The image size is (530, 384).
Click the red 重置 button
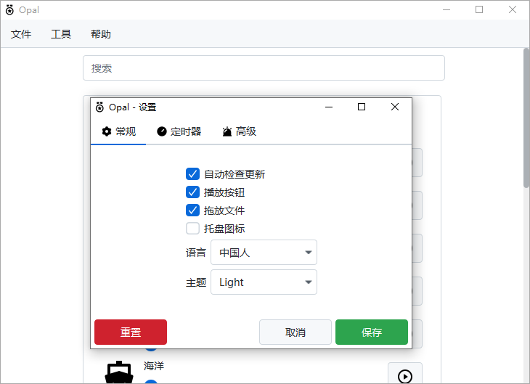tap(131, 332)
